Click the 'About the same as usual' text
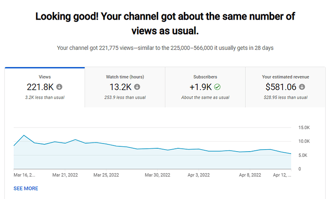Screen dimensions: 331x199 [205, 98]
